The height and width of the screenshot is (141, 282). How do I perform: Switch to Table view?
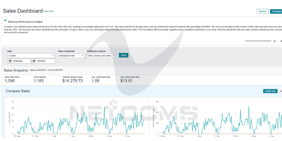280,91
